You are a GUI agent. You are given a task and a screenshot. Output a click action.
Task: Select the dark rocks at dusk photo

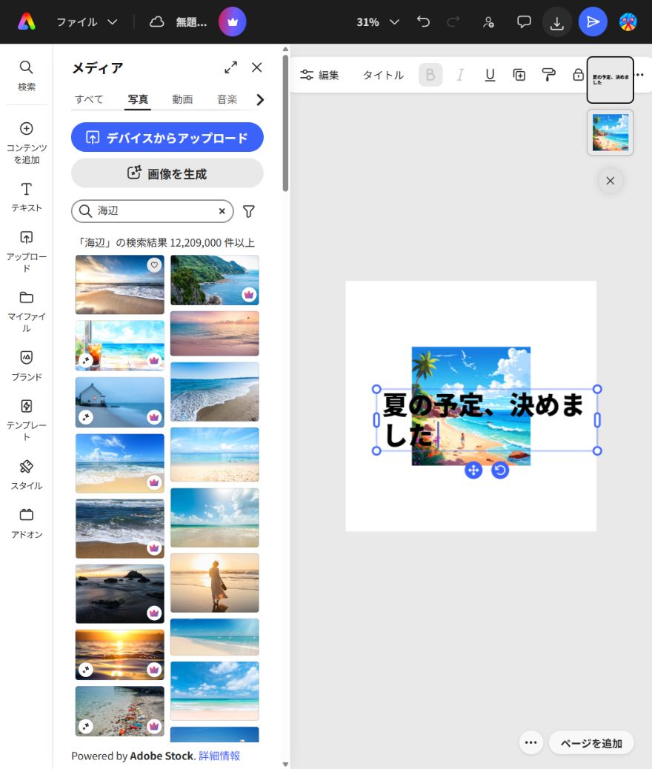120,593
